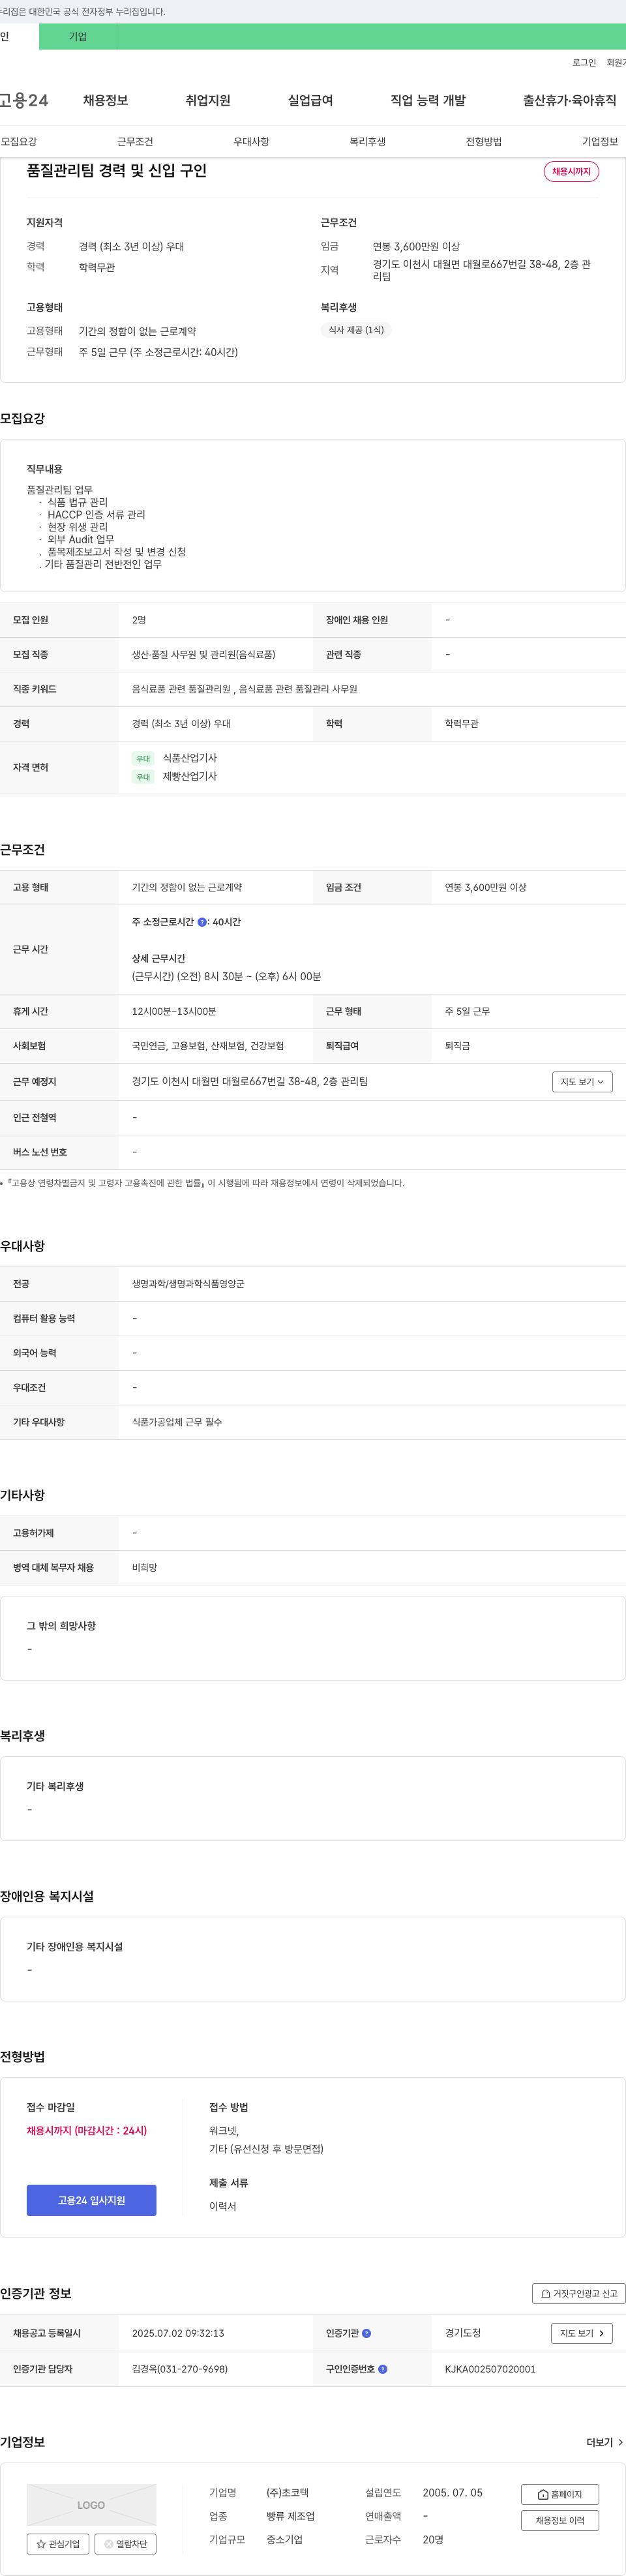Image resolution: width=626 pixels, height=2576 pixels.
Task: Click 식품가공업체 근무 필수 text
Action: click(x=177, y=1422)
